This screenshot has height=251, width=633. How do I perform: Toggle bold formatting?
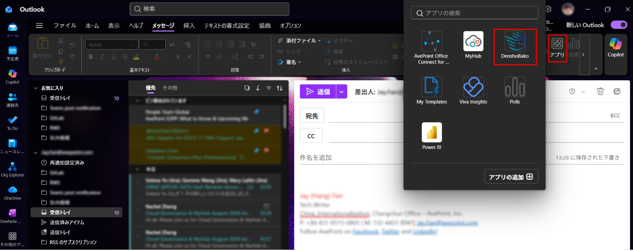(x=91, y=57)
